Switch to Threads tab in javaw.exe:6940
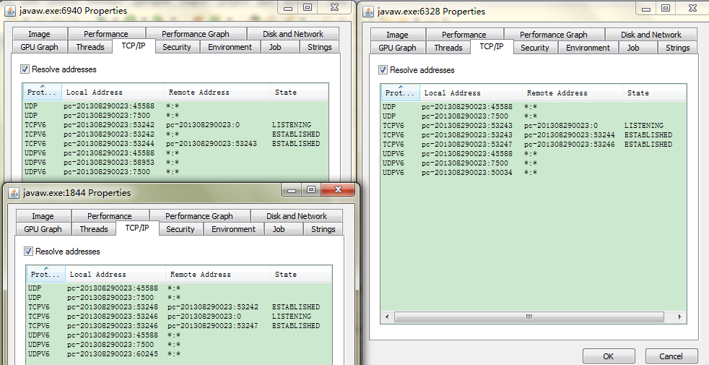The height and width of the screenshot is (365, 709). coord(90,47)
